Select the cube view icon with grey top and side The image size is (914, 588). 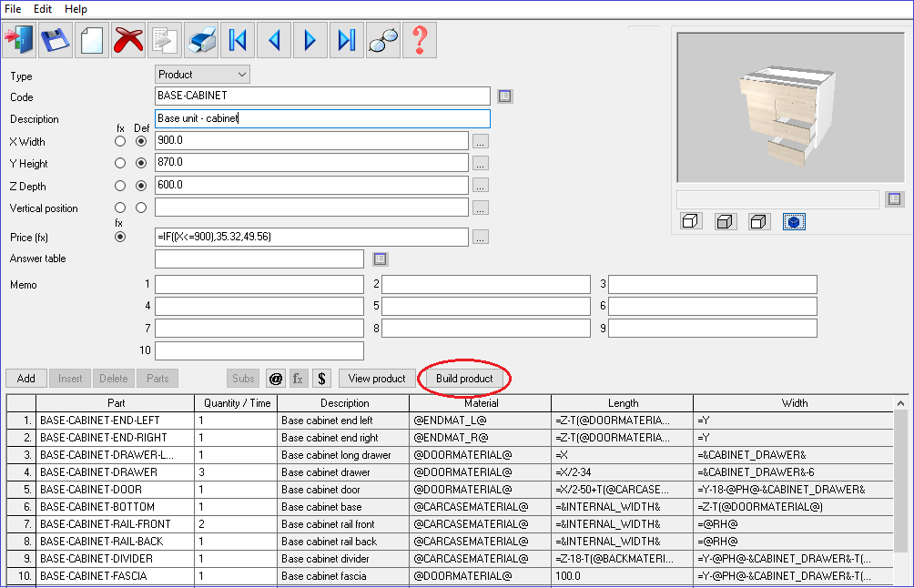pyautogui.click(x=759, y=221)
